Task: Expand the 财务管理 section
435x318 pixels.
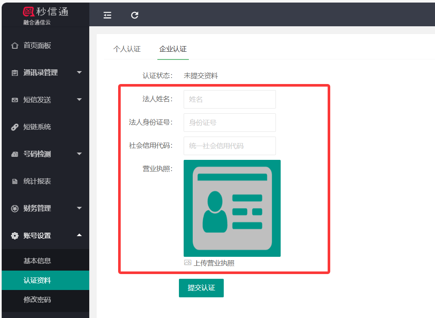Action: (79, 209)
